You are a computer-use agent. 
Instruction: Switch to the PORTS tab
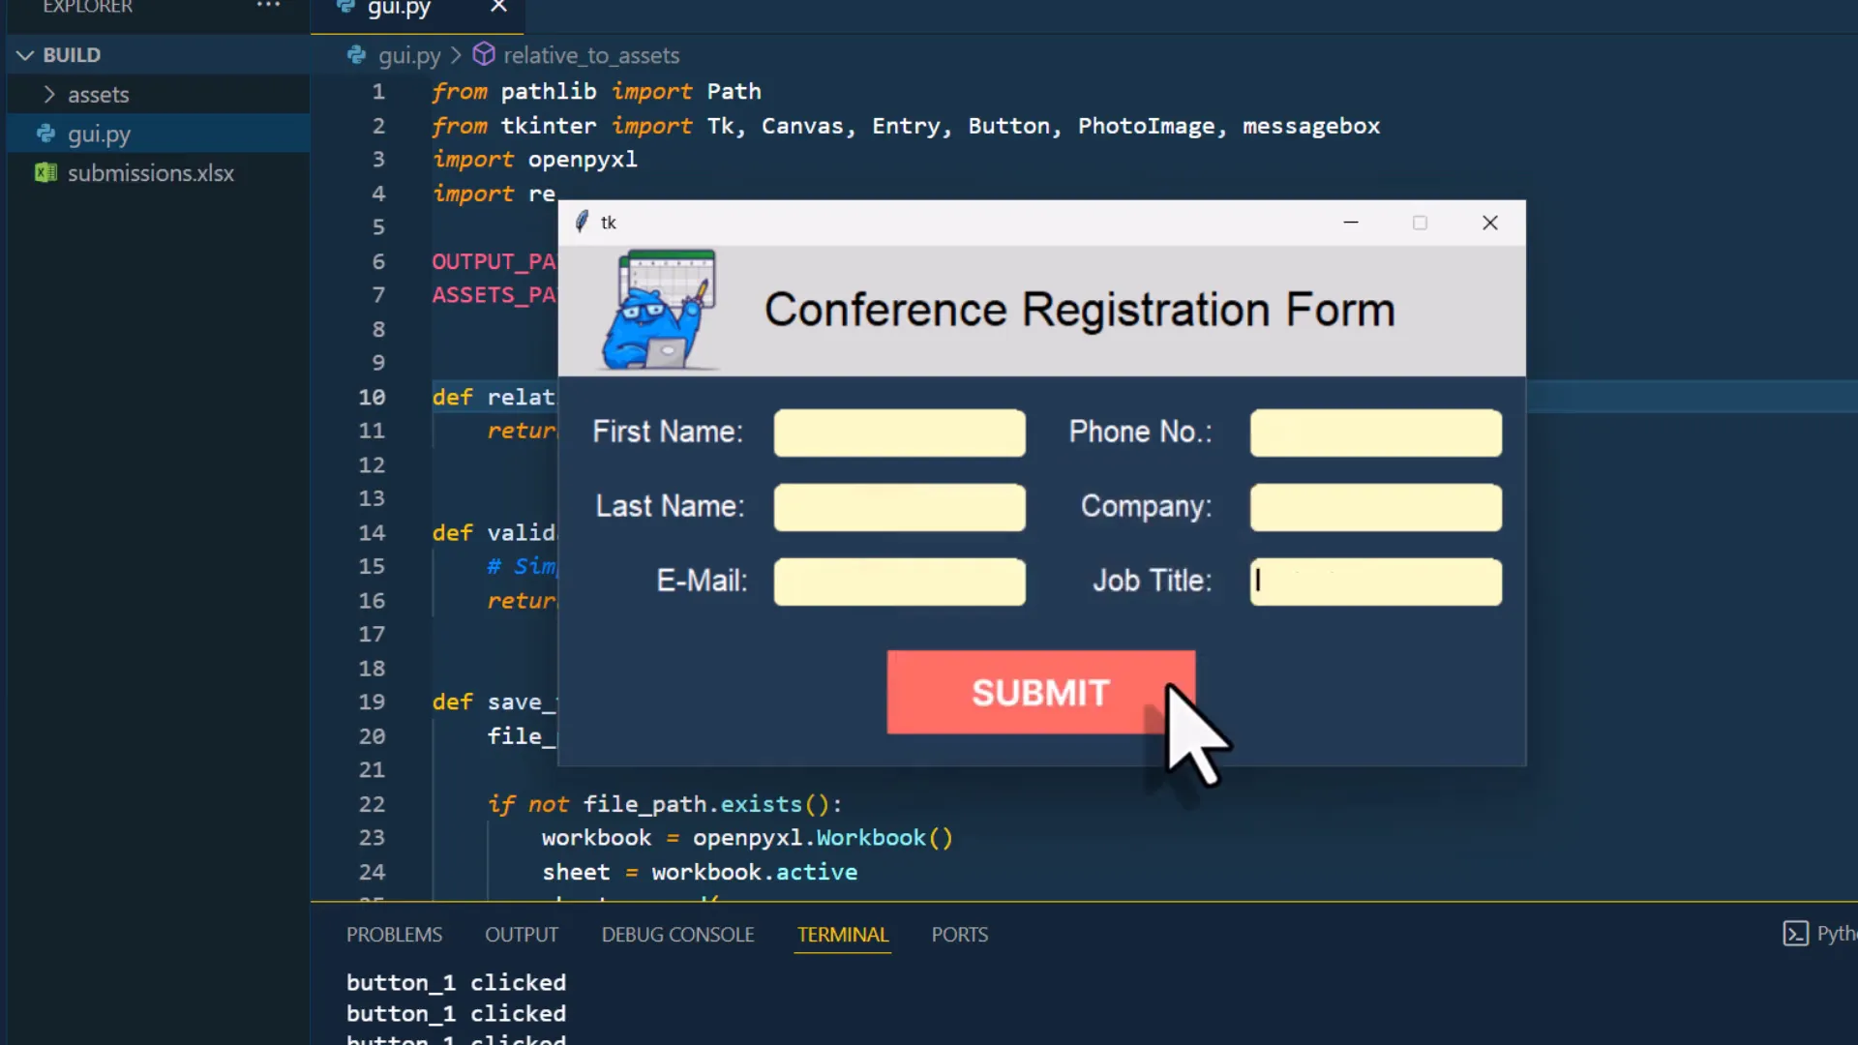pyautogui.click(x=959, y=935)
